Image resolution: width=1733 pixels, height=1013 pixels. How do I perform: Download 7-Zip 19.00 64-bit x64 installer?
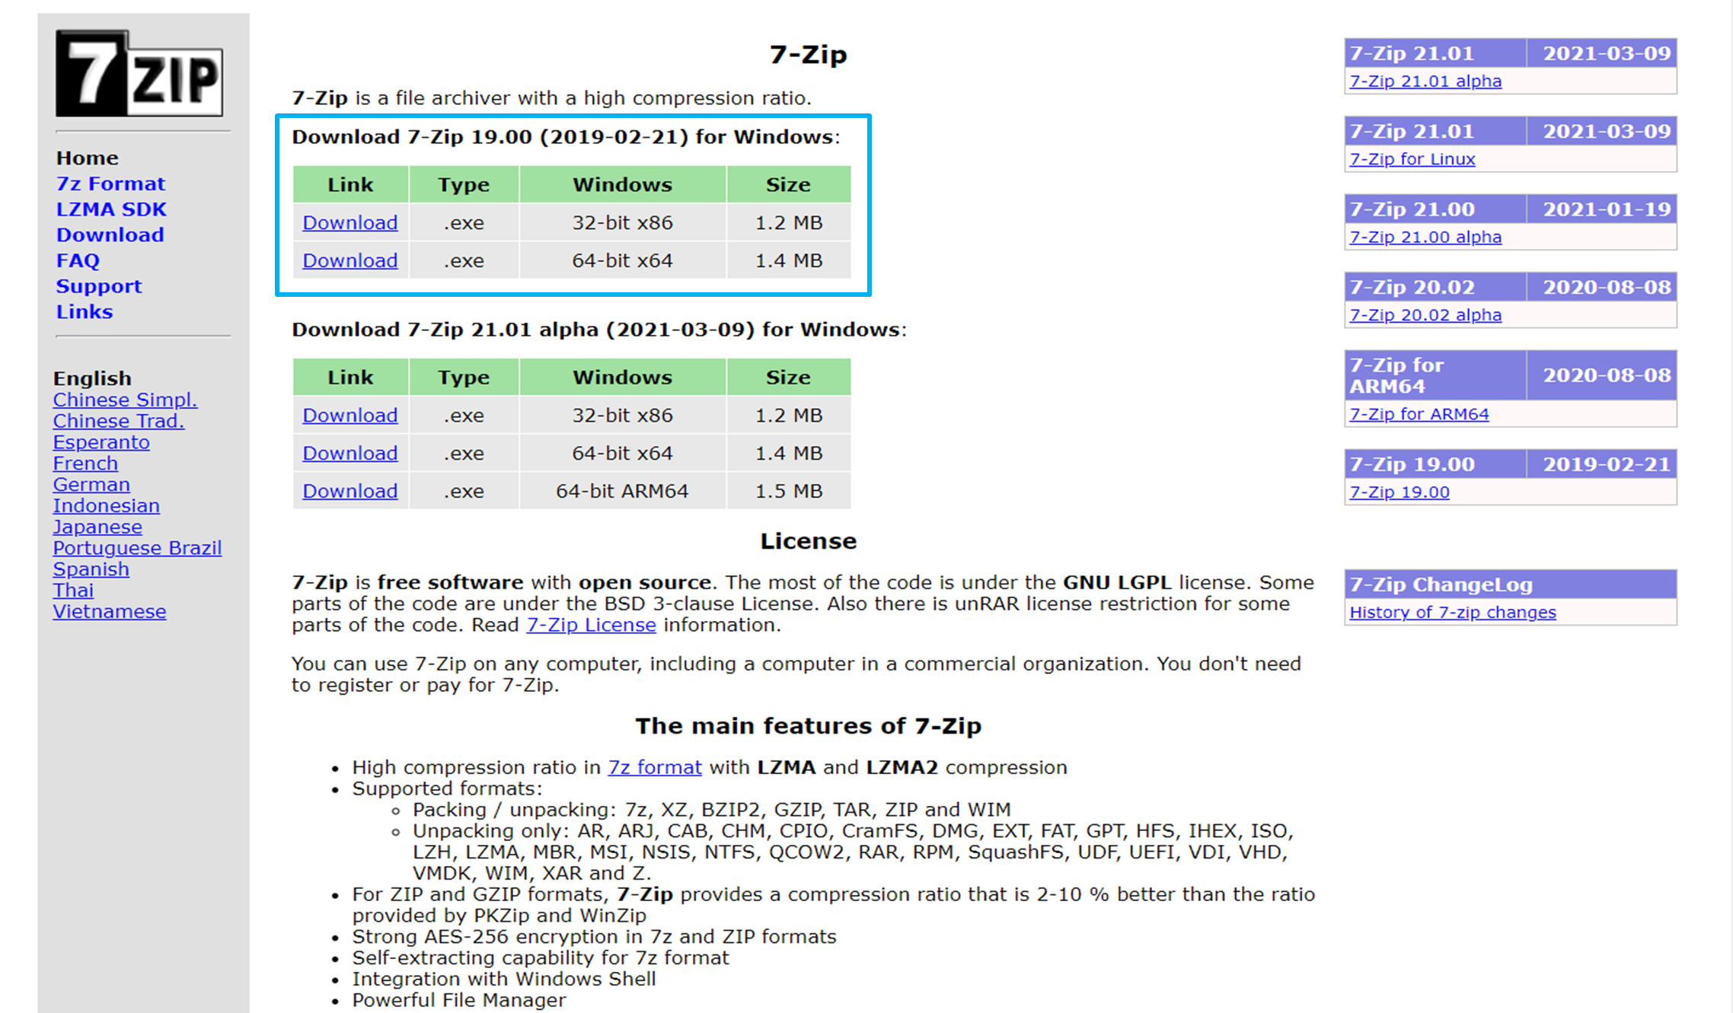click(x=350, y=260)
